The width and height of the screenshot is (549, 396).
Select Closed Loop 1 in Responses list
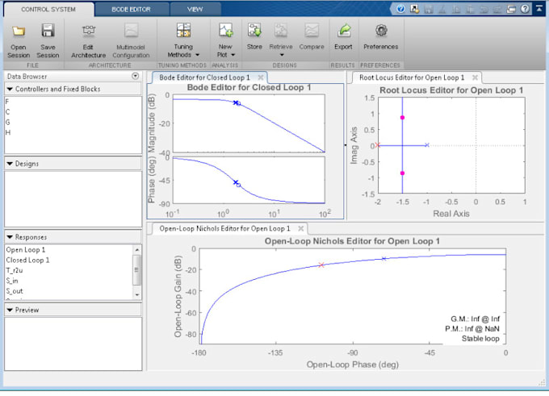coord(27,260)
